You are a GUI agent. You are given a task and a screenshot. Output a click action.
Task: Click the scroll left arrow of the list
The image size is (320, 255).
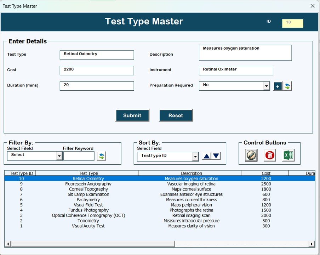(x=8, y=244)
